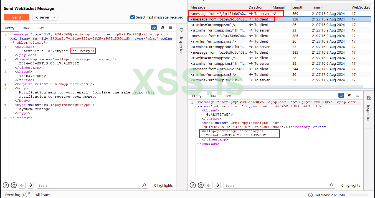
Task: Open search settings gear below received viewer
Action: [201, 185]
